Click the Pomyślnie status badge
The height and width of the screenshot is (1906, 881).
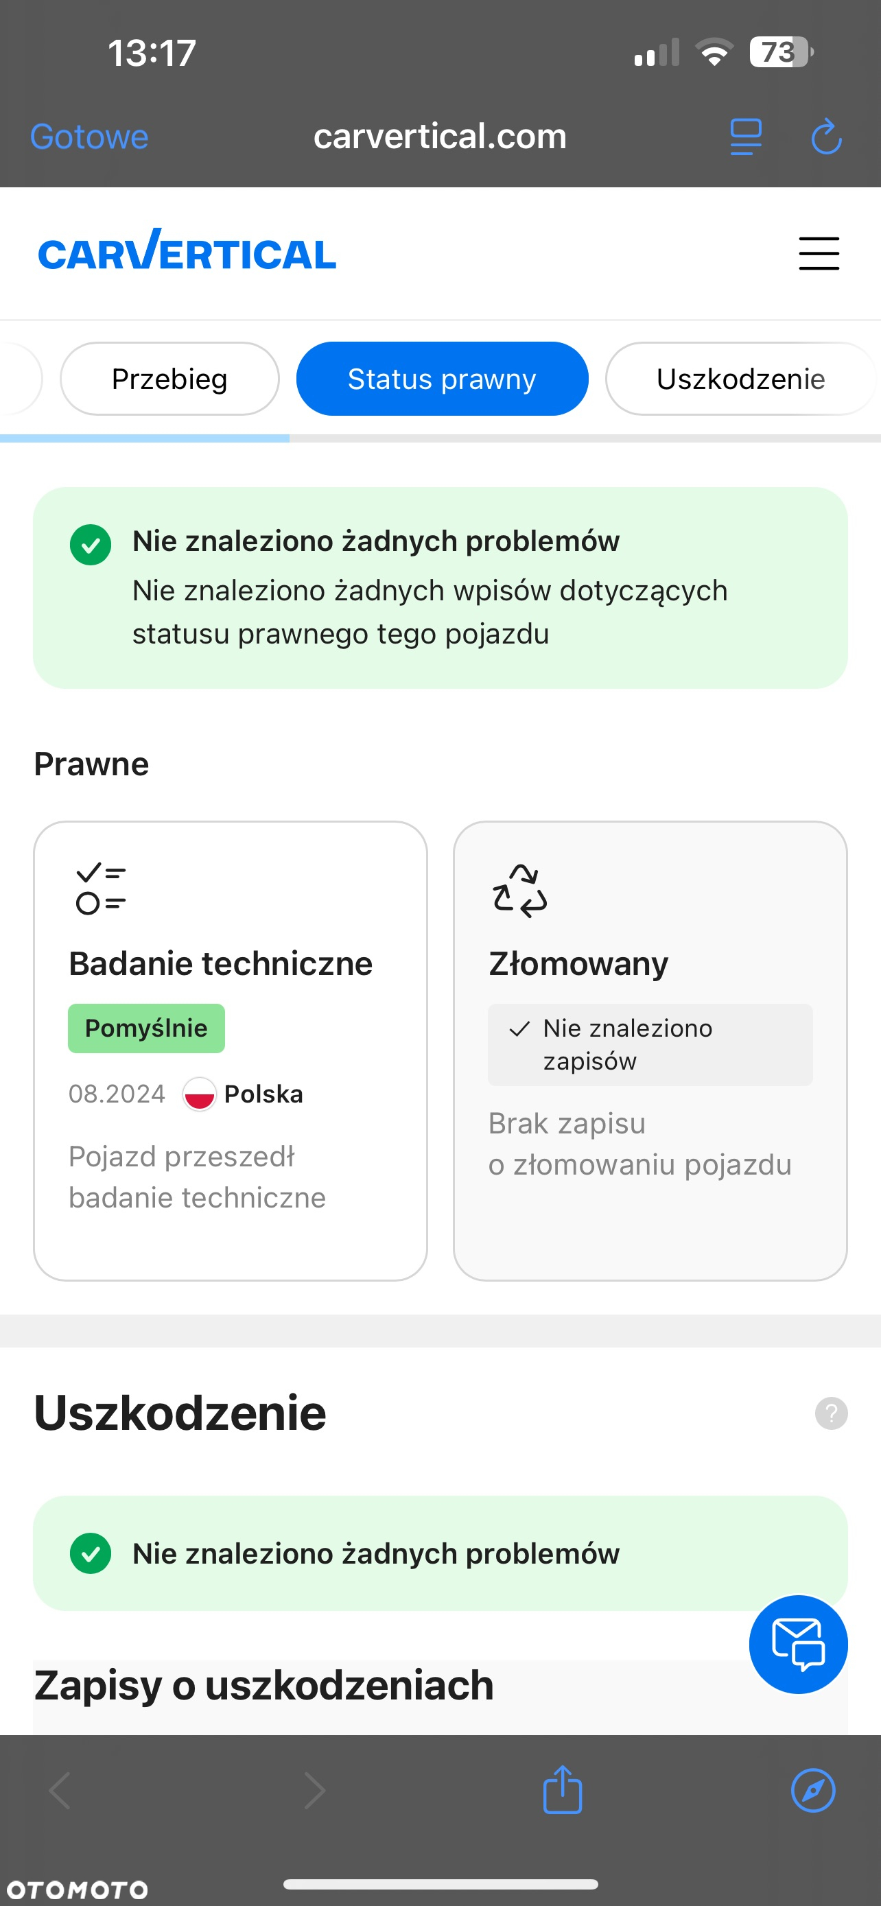[x=146, y=1028]
